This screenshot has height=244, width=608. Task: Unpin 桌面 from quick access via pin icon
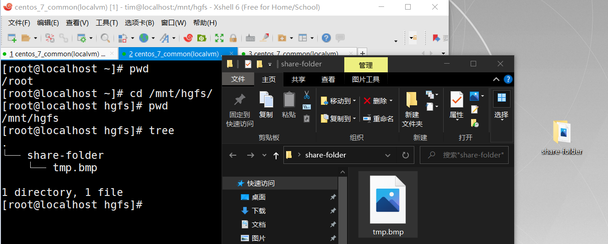(333, 197)
